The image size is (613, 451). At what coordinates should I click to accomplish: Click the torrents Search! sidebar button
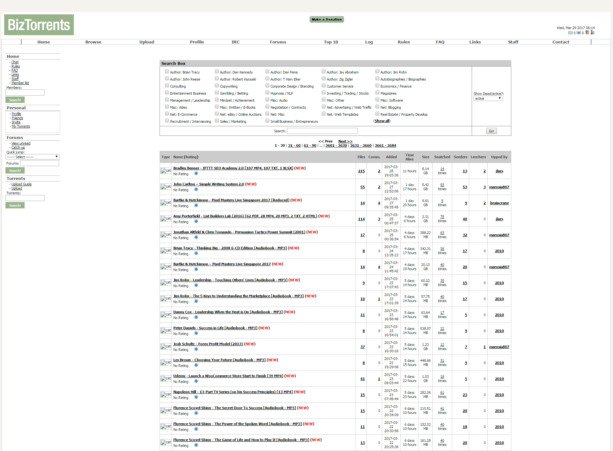click(15, 206)
